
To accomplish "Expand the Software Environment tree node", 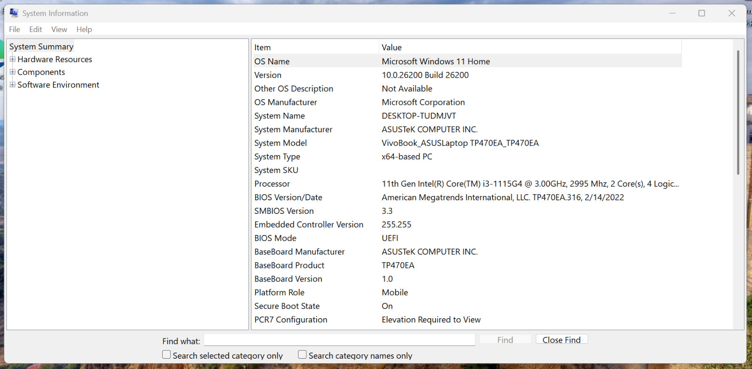I will (x=13, y=85).
